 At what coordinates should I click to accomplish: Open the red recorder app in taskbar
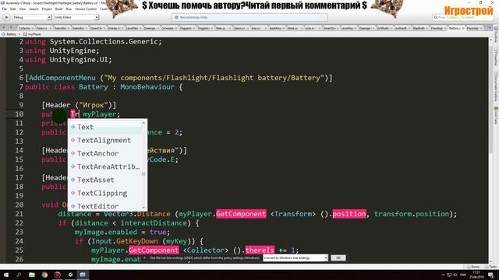[x=57, y=275]
